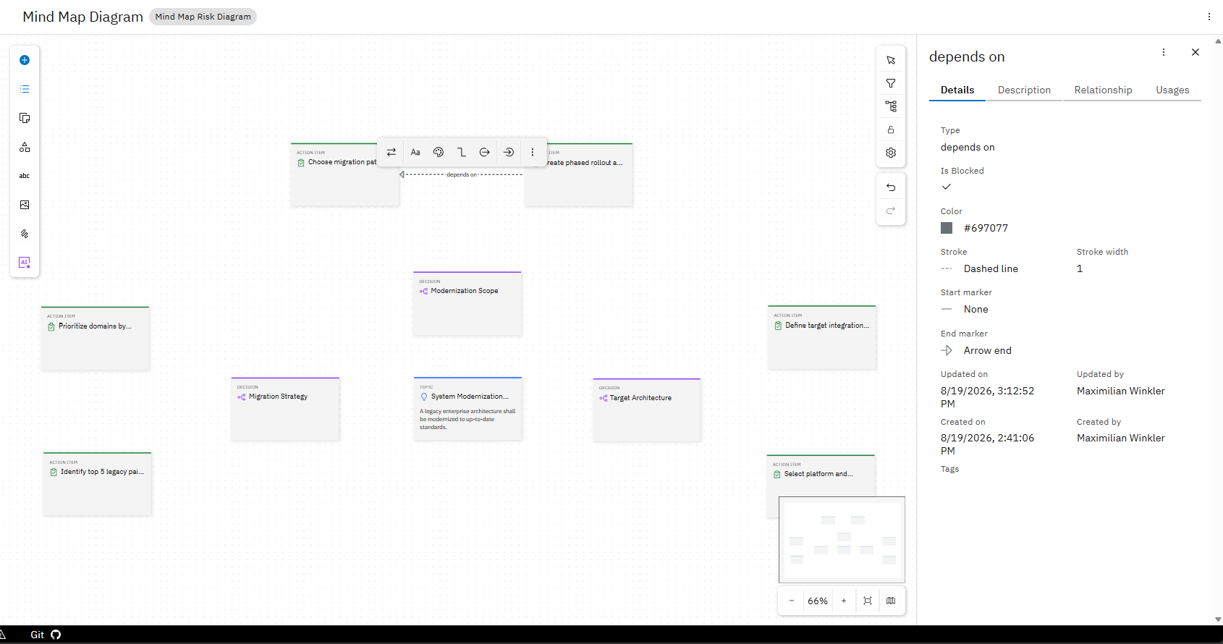
Task: Toggle the Is Blocked checkmark
Action: pos(947,187)
